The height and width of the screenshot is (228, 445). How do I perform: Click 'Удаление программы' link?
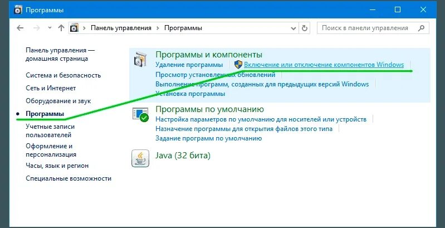(x=189, y=65)
